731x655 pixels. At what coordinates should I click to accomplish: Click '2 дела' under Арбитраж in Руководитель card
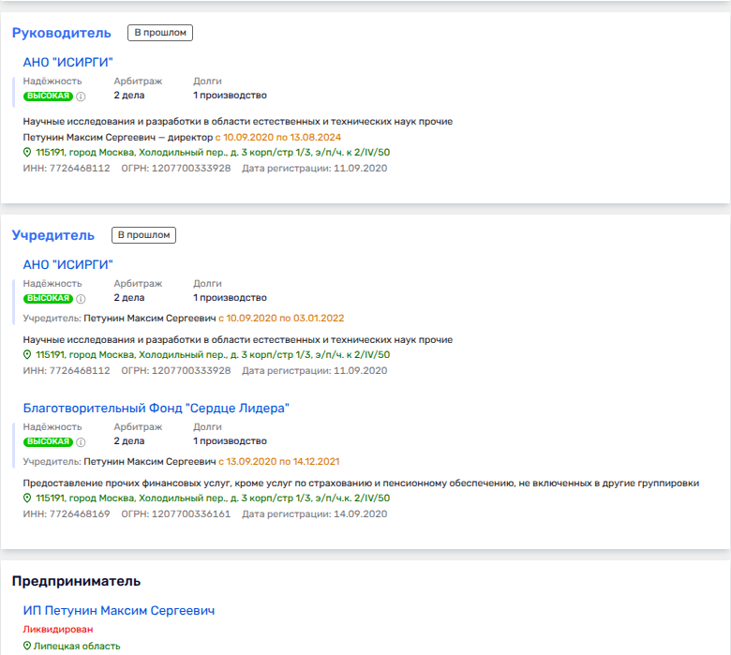129,96
